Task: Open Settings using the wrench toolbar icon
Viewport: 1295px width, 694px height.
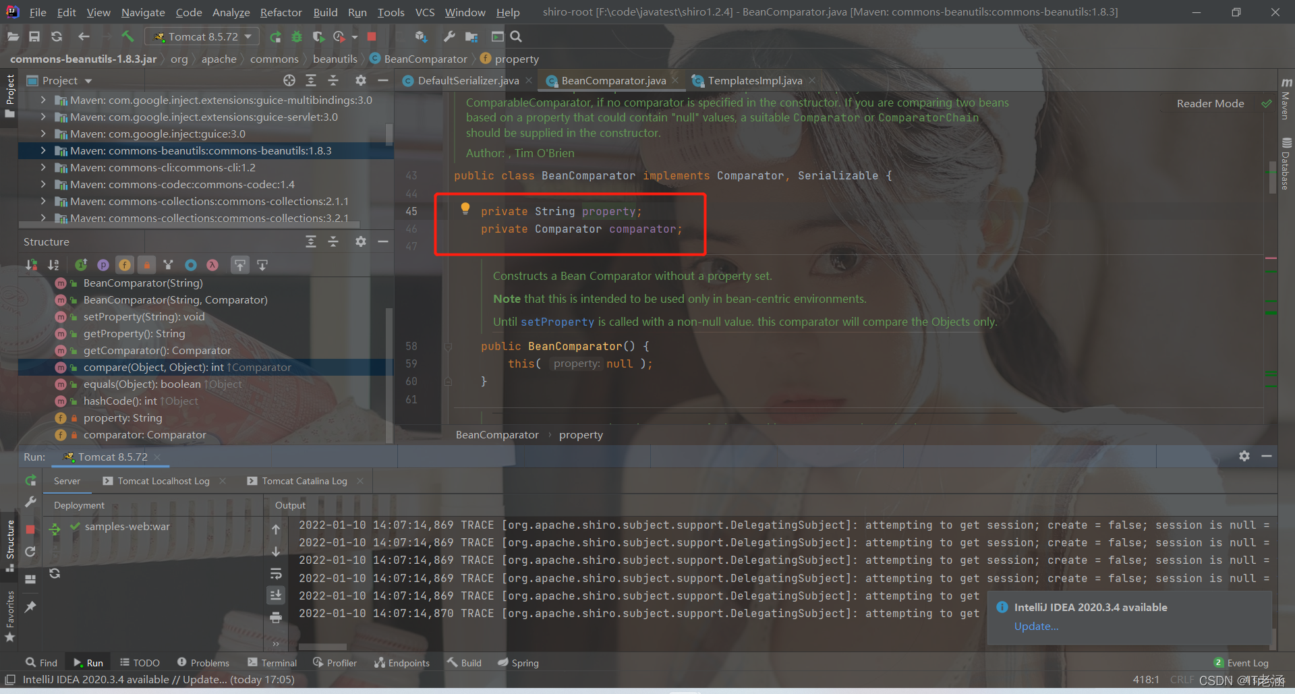Action: pyautogui.click(x=449, y=36)
